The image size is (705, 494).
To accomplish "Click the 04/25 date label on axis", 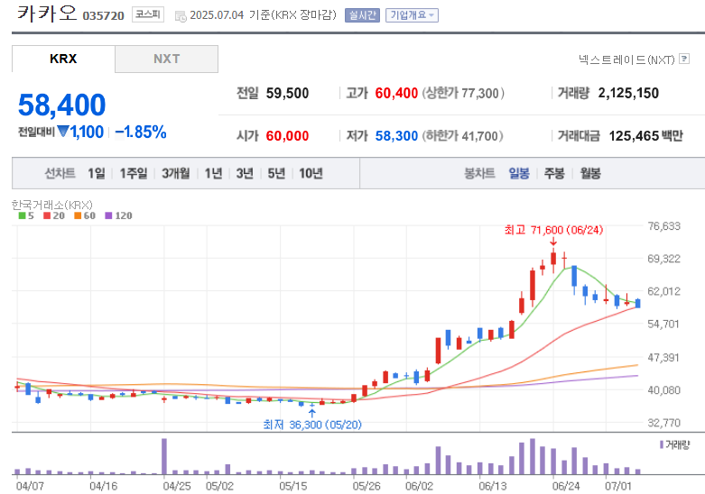I will click(177, 486).
